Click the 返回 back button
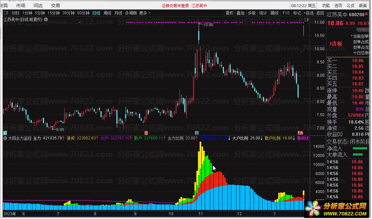The image size is (372, 219). (320, 13)
